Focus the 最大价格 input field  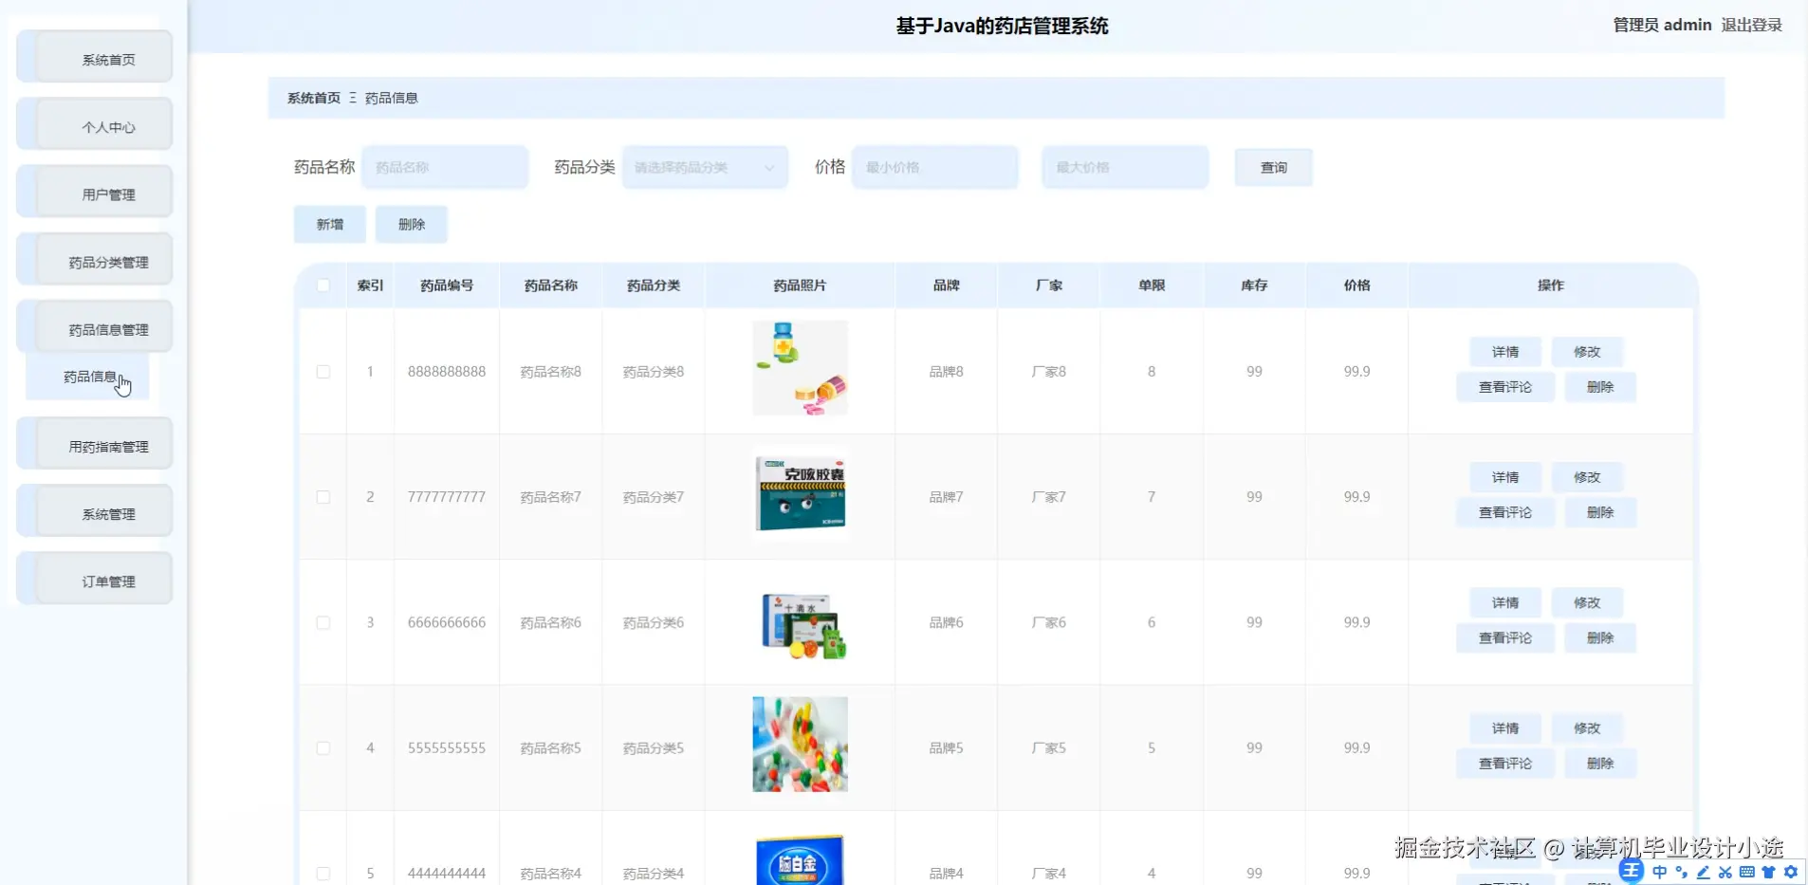pos(1125,167)
